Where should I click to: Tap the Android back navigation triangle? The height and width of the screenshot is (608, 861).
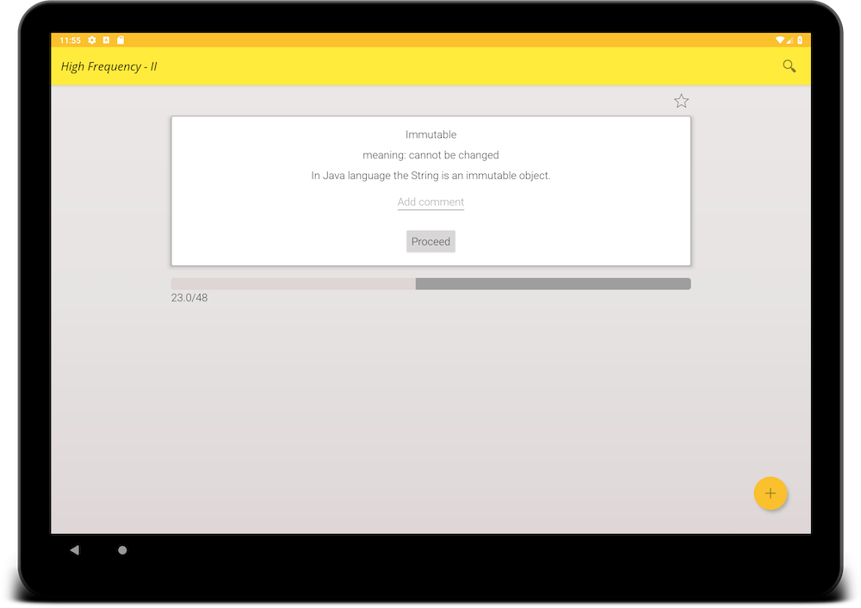tap(74, 550)
